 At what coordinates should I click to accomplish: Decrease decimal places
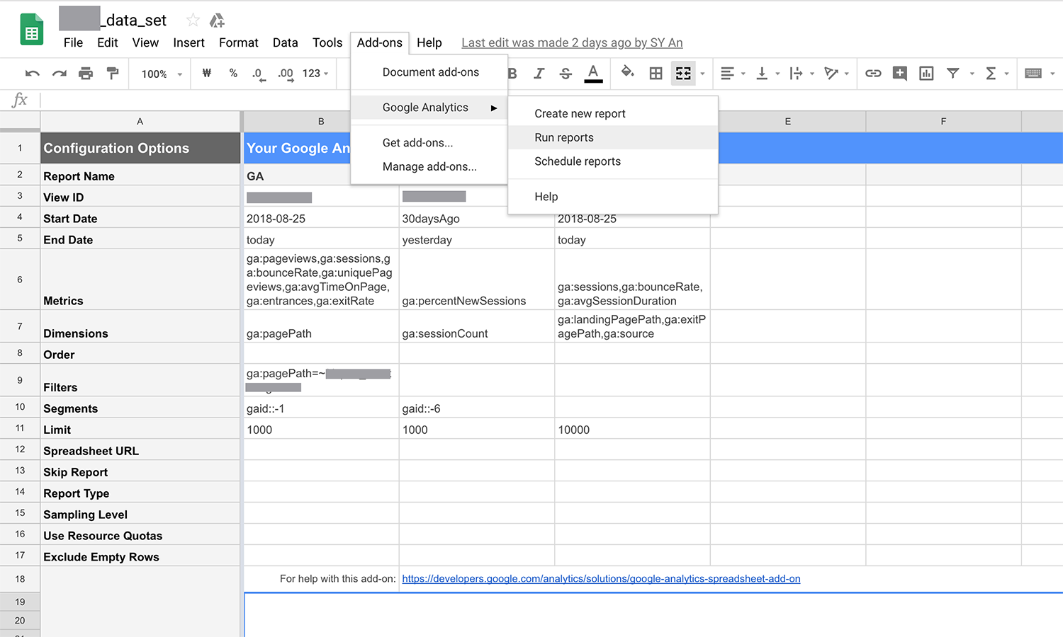259,74
